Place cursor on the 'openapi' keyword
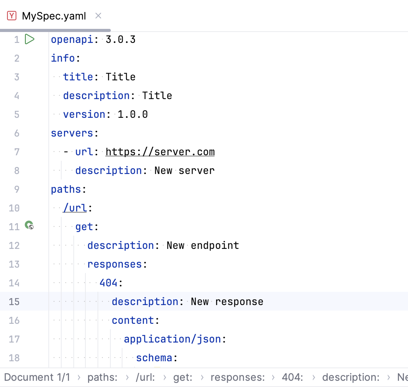The width and height of the screenshot is (408, 387). pos(72,39)
